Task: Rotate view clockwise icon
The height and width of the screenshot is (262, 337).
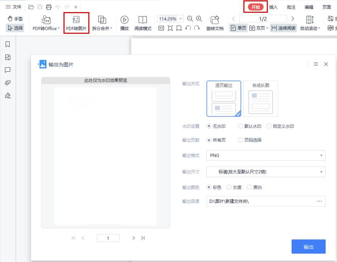Action: click(x=197, y=28)
